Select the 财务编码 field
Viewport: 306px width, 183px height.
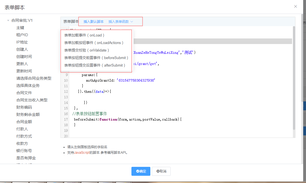pos(24,107)
